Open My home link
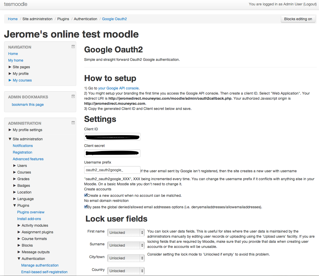This screenshot has width=319, height=276. (x=16, y=60)
